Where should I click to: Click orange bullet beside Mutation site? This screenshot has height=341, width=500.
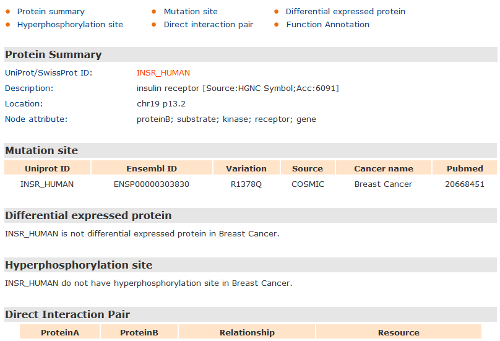[153, 12]
